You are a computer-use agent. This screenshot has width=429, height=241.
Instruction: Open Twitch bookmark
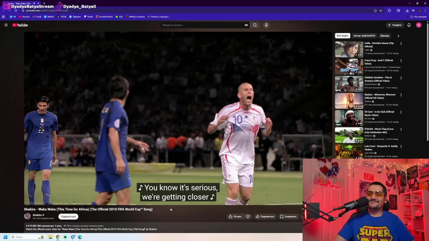coord(88,16)
